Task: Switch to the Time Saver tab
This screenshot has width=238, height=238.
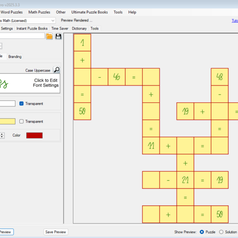Action: pos(59,29)
